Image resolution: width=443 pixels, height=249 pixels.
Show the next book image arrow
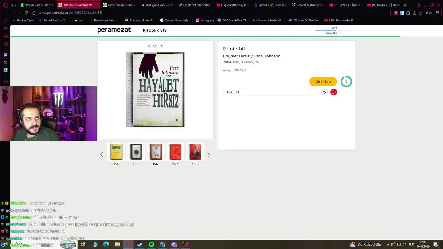161,46
